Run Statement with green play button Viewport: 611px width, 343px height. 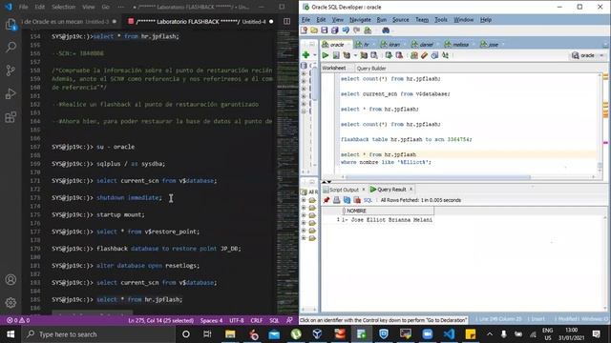tap(325, 55)
